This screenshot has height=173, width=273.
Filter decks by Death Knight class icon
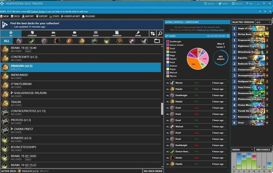click(19, 41)
